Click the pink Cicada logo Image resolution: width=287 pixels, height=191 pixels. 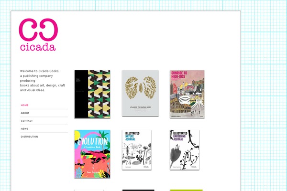38,34
